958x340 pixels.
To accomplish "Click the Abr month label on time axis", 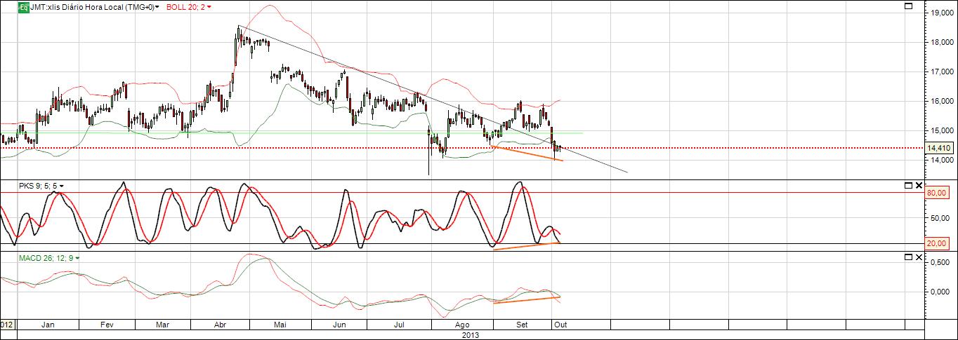I will tap(220, 325).
